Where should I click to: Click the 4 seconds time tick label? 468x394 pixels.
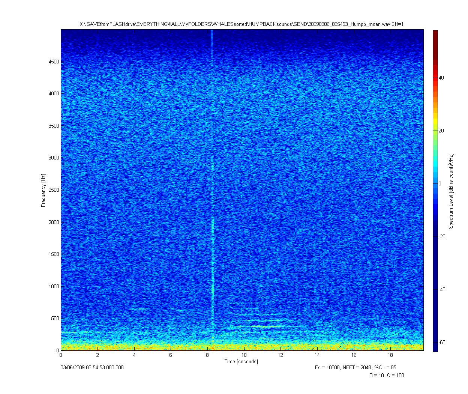(x=134, y=355)
